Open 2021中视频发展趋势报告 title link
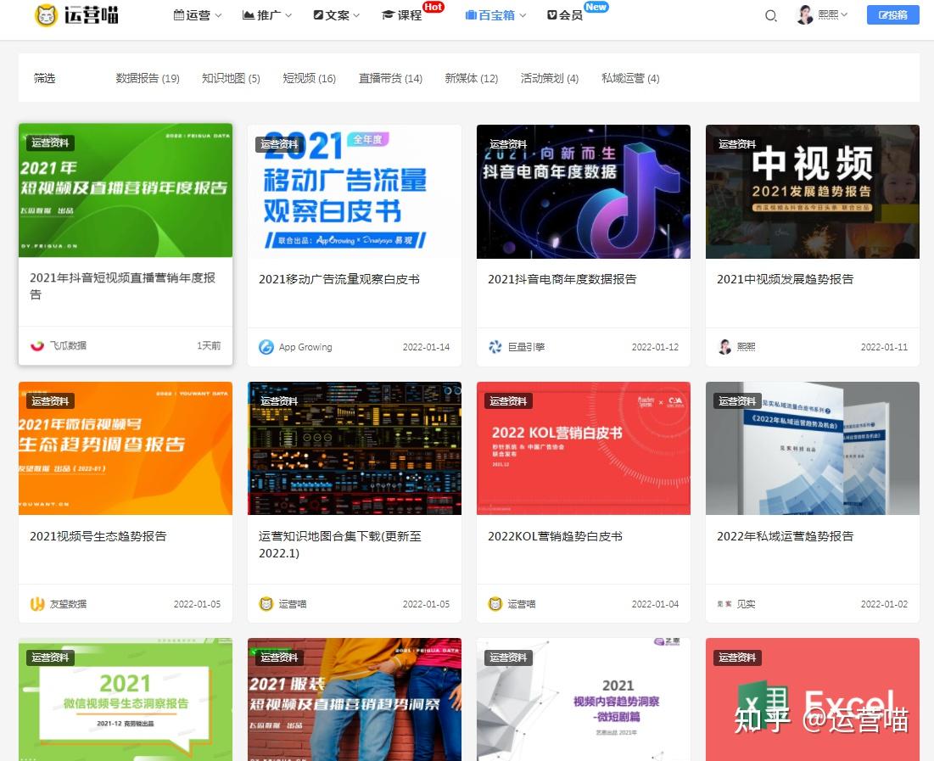The height and width of the screenshot is (761, 934). point(785,279)
